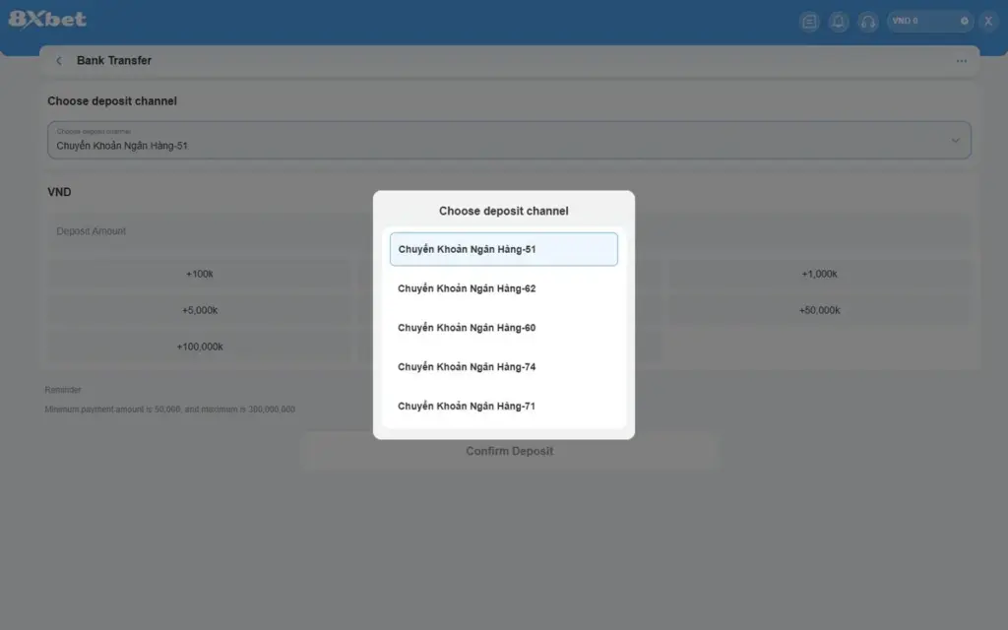Add +100k to deposit amount

[199, 274]
